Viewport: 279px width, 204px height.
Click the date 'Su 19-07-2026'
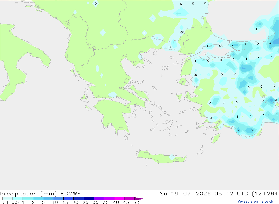[185, 193]
